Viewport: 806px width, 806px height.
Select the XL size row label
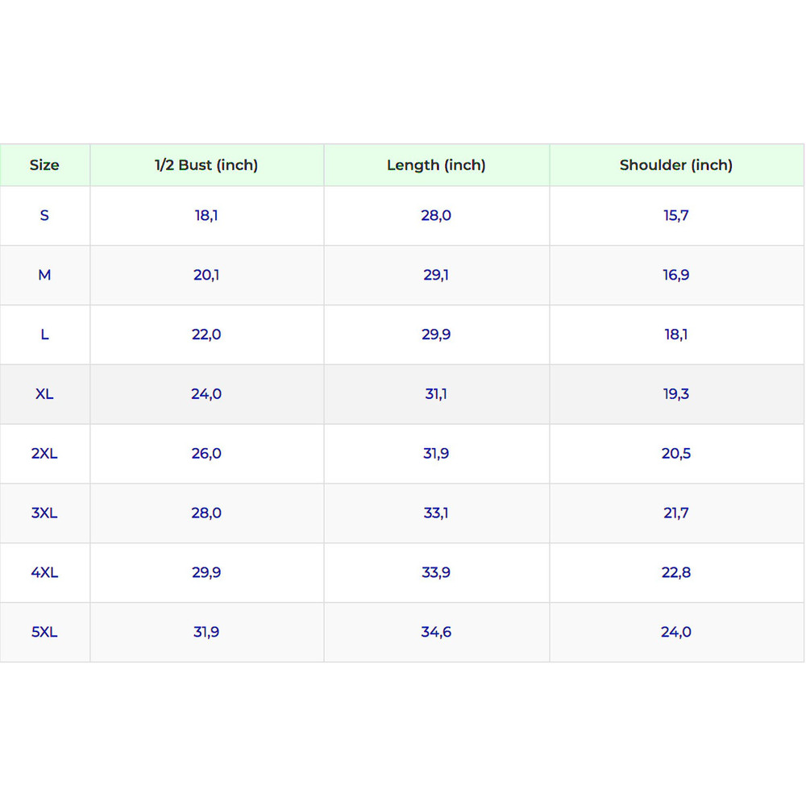(44, 394)
